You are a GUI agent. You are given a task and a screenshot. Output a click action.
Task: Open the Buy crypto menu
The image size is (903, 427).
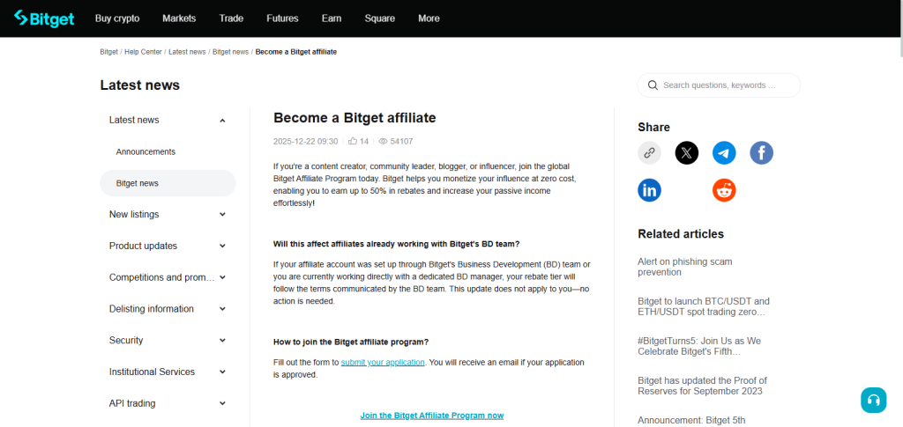(117, 18)
